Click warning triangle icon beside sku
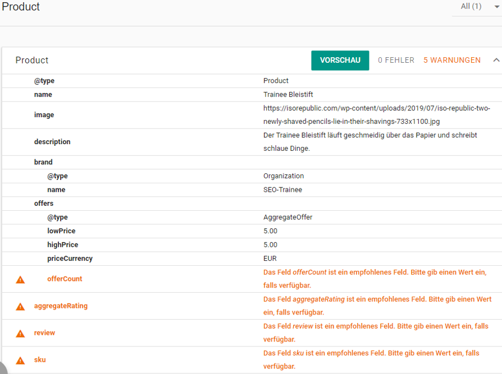 [x=20, y=361]
